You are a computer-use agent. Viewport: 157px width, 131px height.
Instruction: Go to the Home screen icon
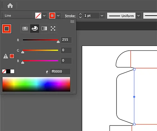(x=10, y=6)
